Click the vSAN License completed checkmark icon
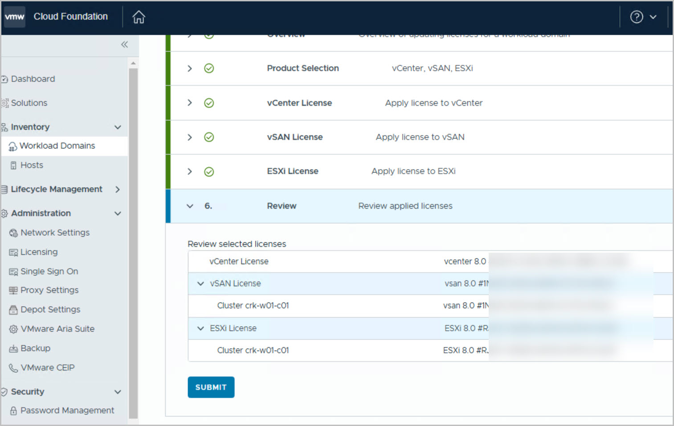Screen dimensions: 674x426 coord(209,137)
